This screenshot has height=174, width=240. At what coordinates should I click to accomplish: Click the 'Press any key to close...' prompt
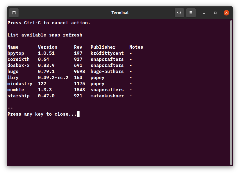[42, 114]
